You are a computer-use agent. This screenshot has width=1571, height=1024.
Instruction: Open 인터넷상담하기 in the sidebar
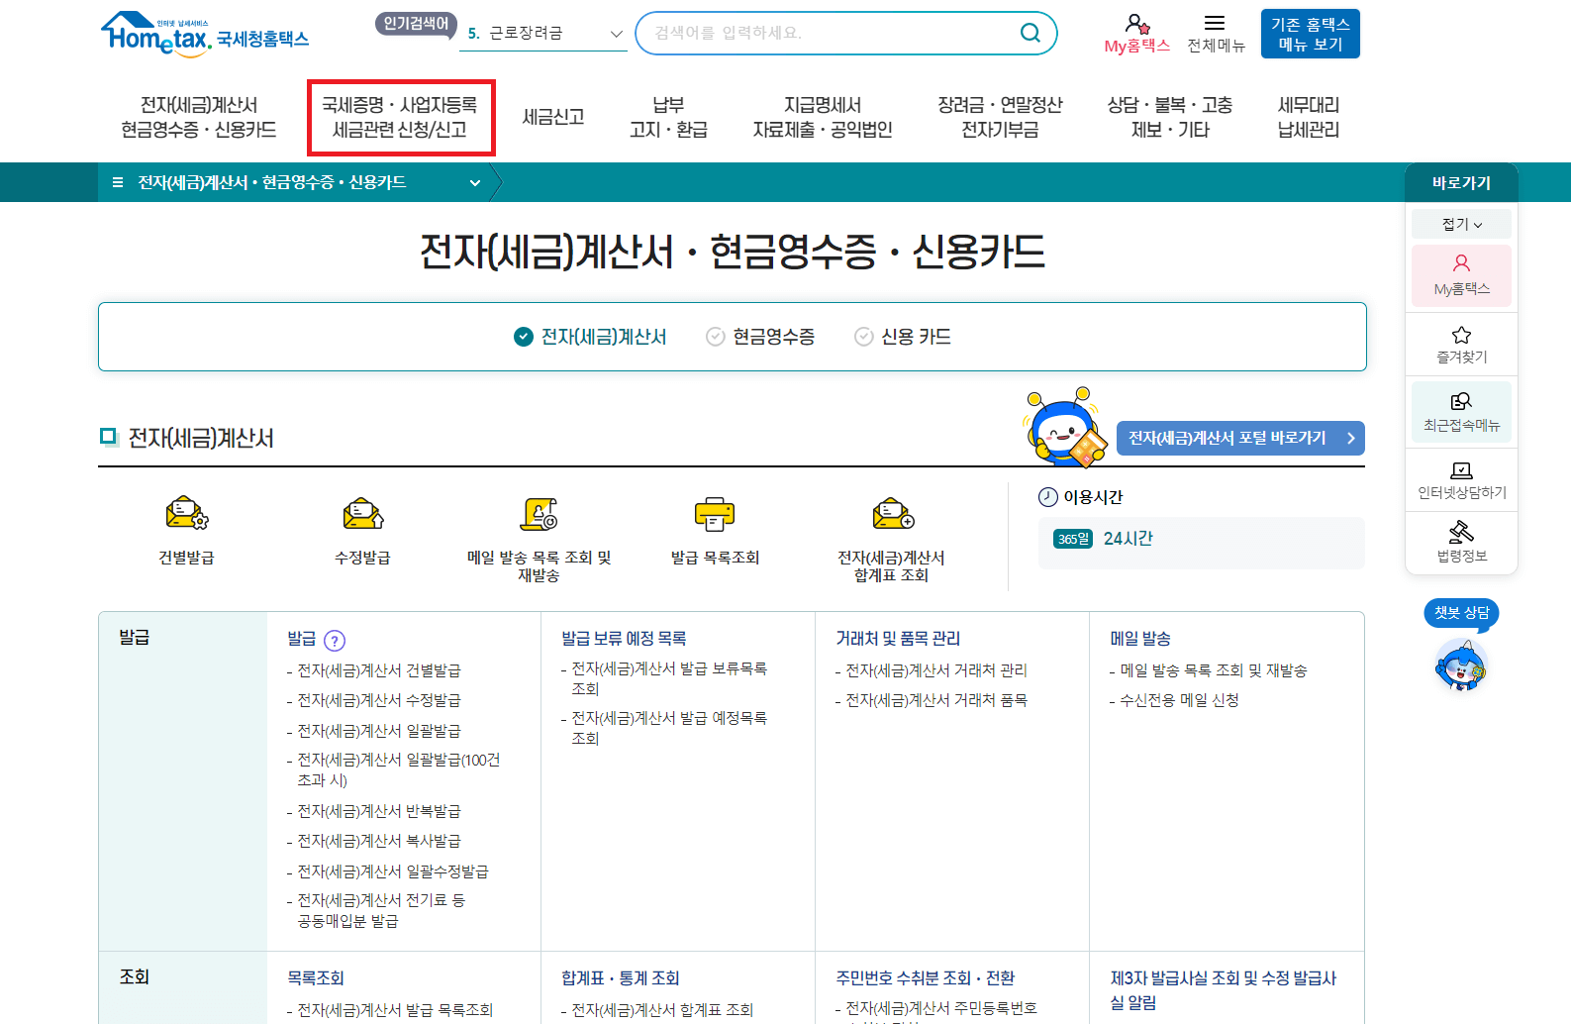[1461, 480]
